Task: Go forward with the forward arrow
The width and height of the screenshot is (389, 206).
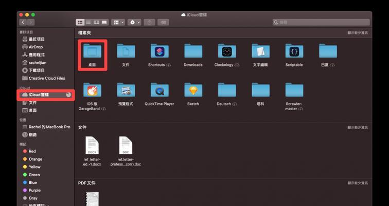Action: [31, 22]
